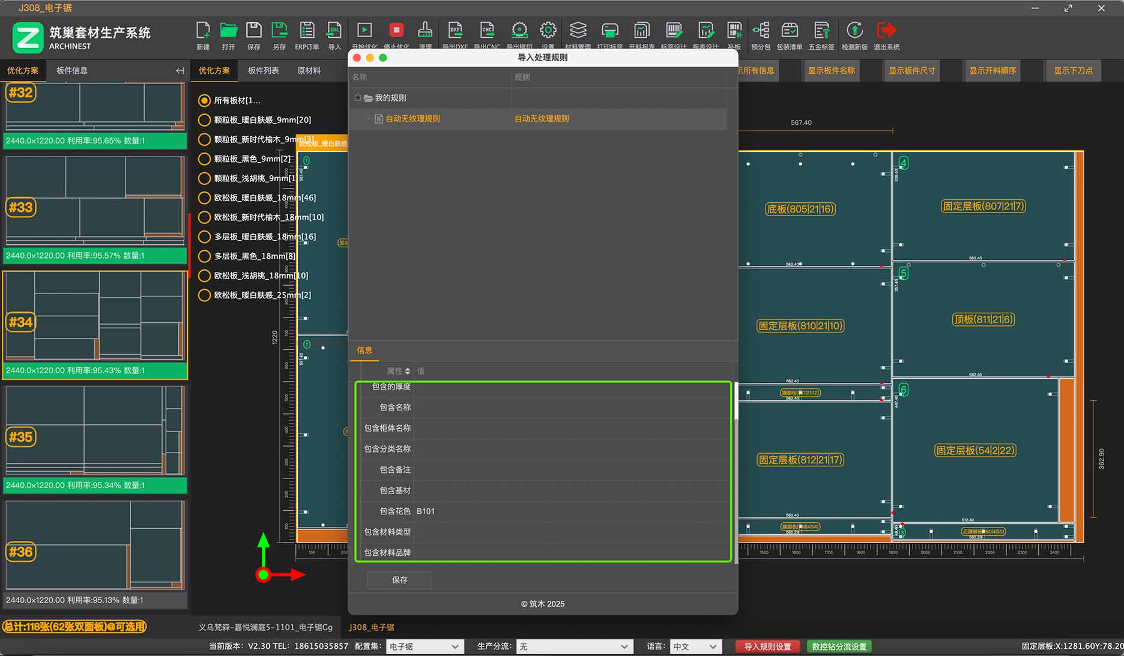Collapse the 我的规则 tree folder
Screen dimensions: 1124x656
358,98
